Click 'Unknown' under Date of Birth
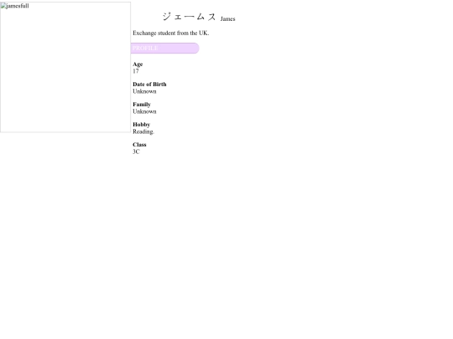Screen dimensions: 453x339 144,91
